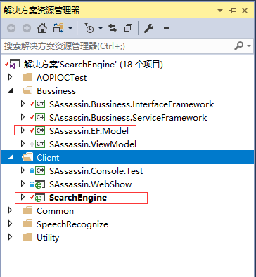Viewport: 256px width, 277px height.
Task: Select the Bussiness folder label
Action: (x=56, y=91)
